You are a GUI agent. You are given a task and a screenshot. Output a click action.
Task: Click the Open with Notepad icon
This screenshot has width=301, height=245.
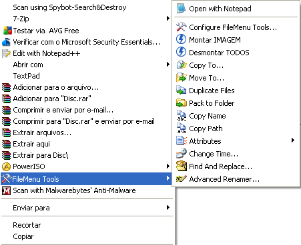pos(181,9)
